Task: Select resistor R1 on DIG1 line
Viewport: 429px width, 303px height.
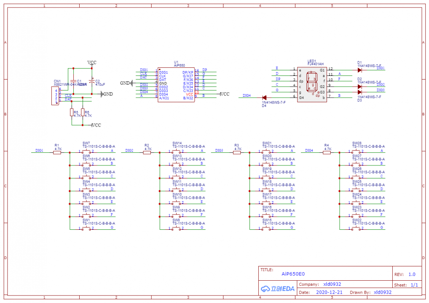Action: (x=57, y=152)
